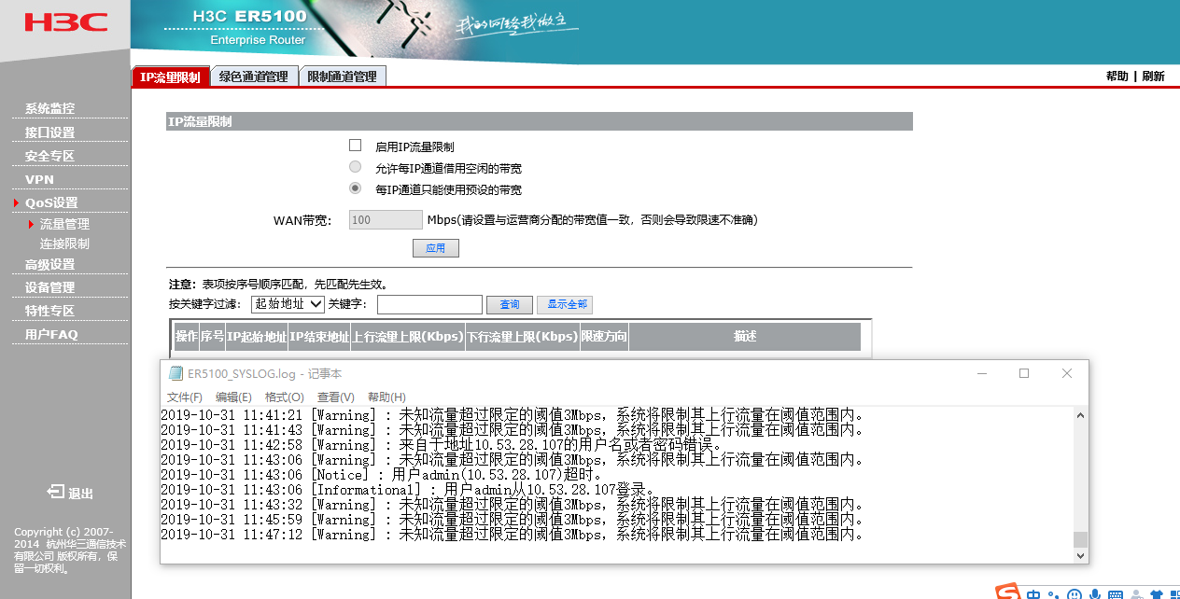The height and width of the screenshot is (599, 1180).
Task: Click the Notepad scrollbar up arrow
Action: coord(1080,416)
